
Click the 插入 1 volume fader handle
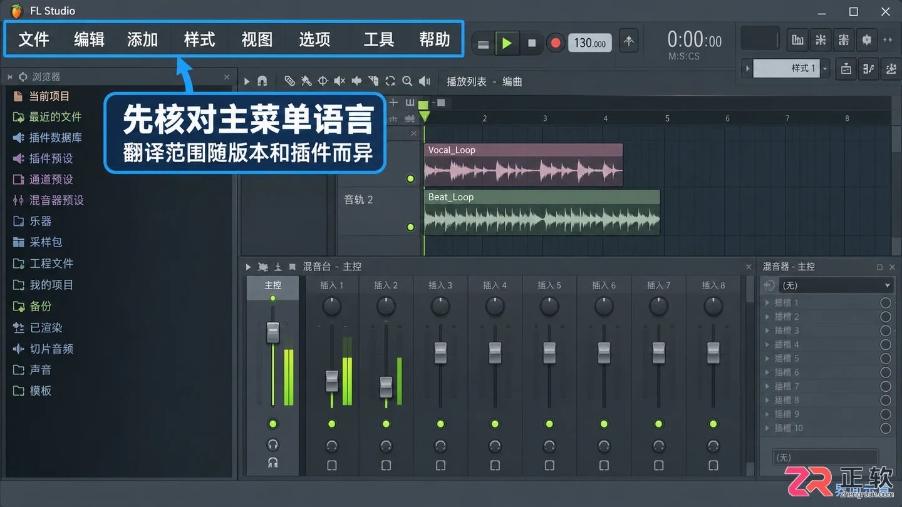coord(331,381)
